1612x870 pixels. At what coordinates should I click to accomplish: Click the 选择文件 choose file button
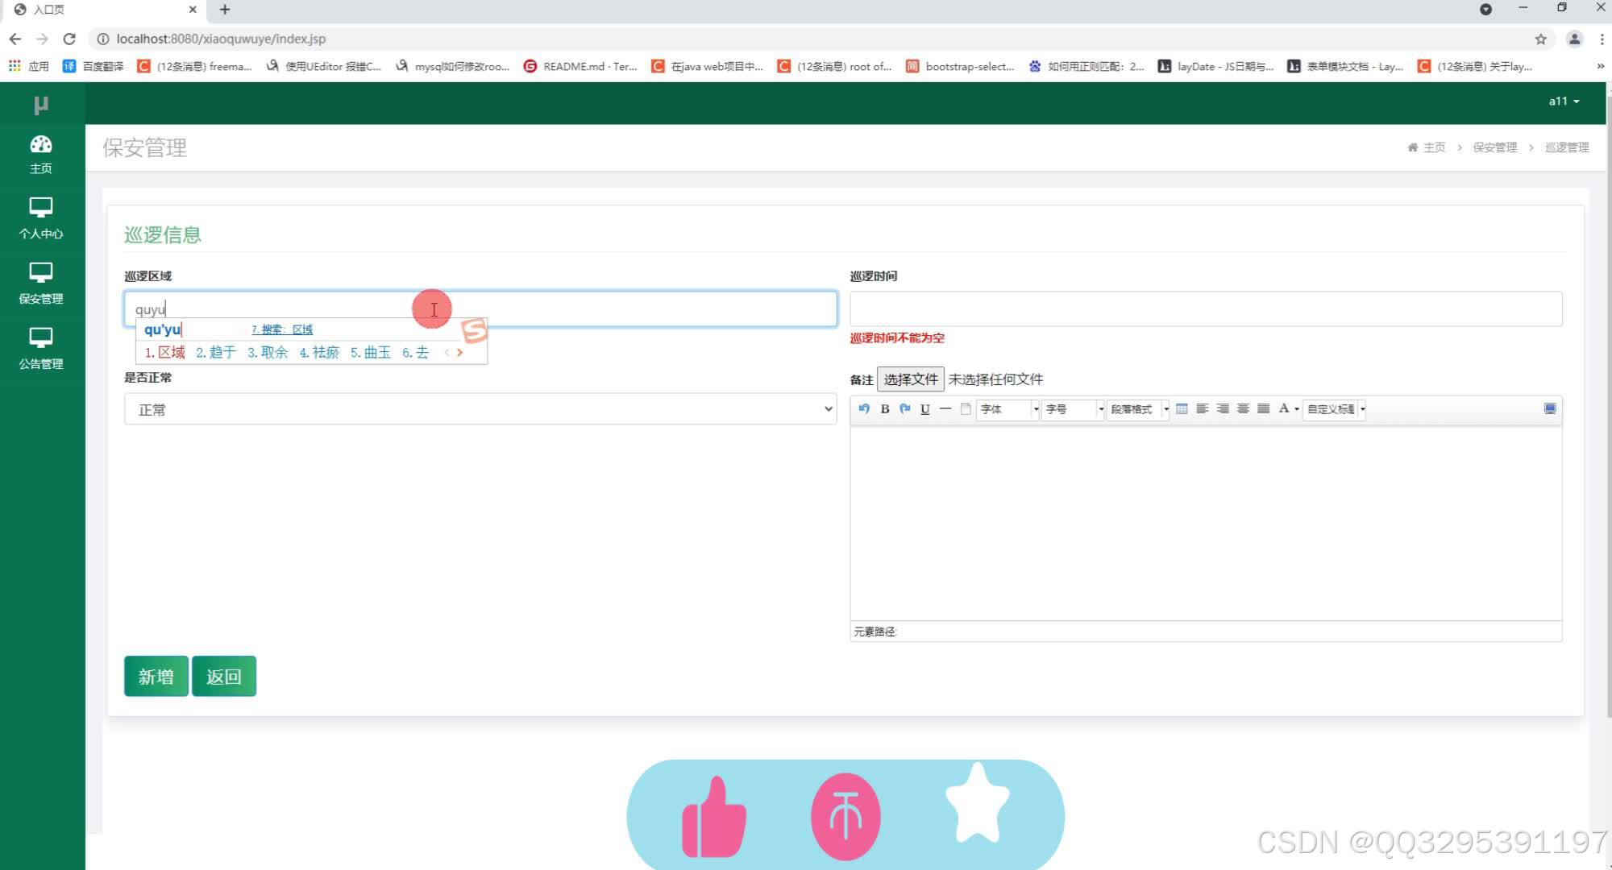click(911, 379)
